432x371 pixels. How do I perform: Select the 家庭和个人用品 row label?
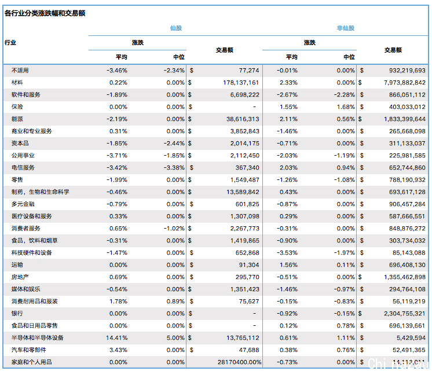coord(32,362)
